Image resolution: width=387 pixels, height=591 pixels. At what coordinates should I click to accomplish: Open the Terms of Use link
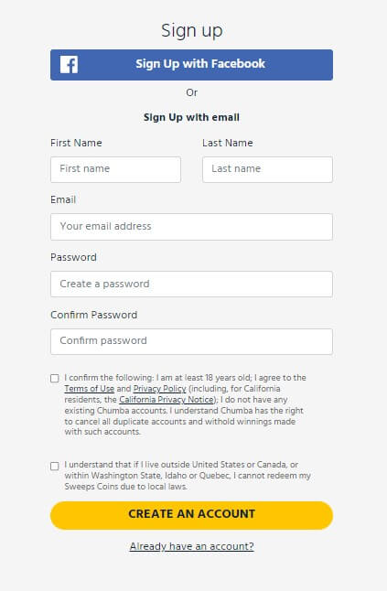[x=90, y=389]
